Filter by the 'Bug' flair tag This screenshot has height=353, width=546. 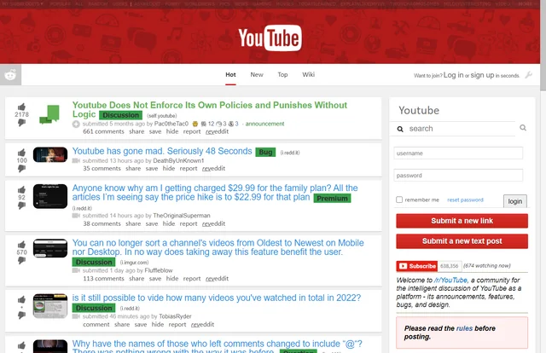pyautogui.click(x=265, y=152)
